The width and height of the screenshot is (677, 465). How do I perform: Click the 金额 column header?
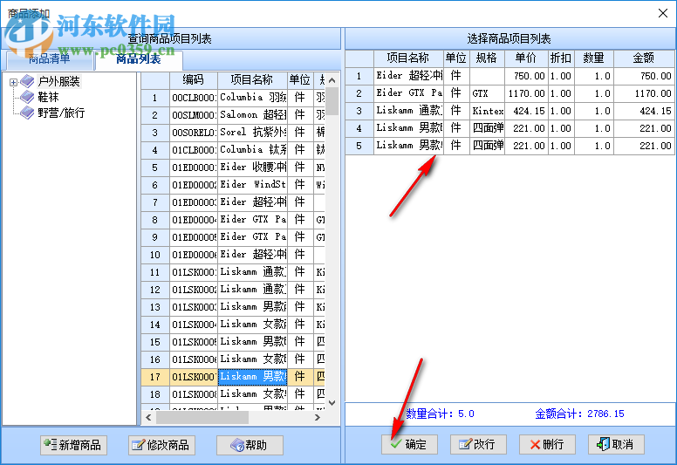tap(644, 58)
